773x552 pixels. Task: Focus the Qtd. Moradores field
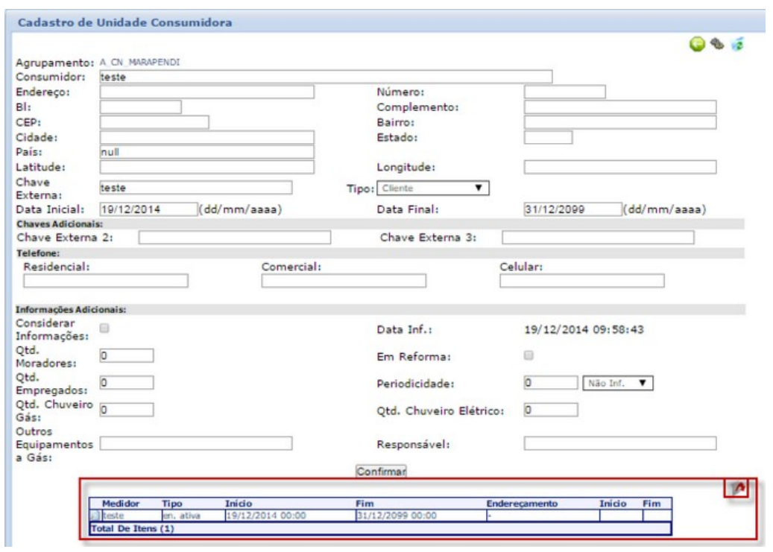[x=127, y=356]
